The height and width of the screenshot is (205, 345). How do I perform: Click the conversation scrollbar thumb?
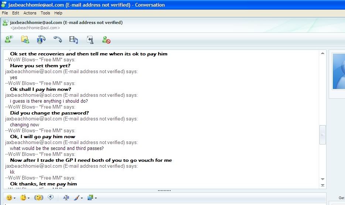click(322, 134)
